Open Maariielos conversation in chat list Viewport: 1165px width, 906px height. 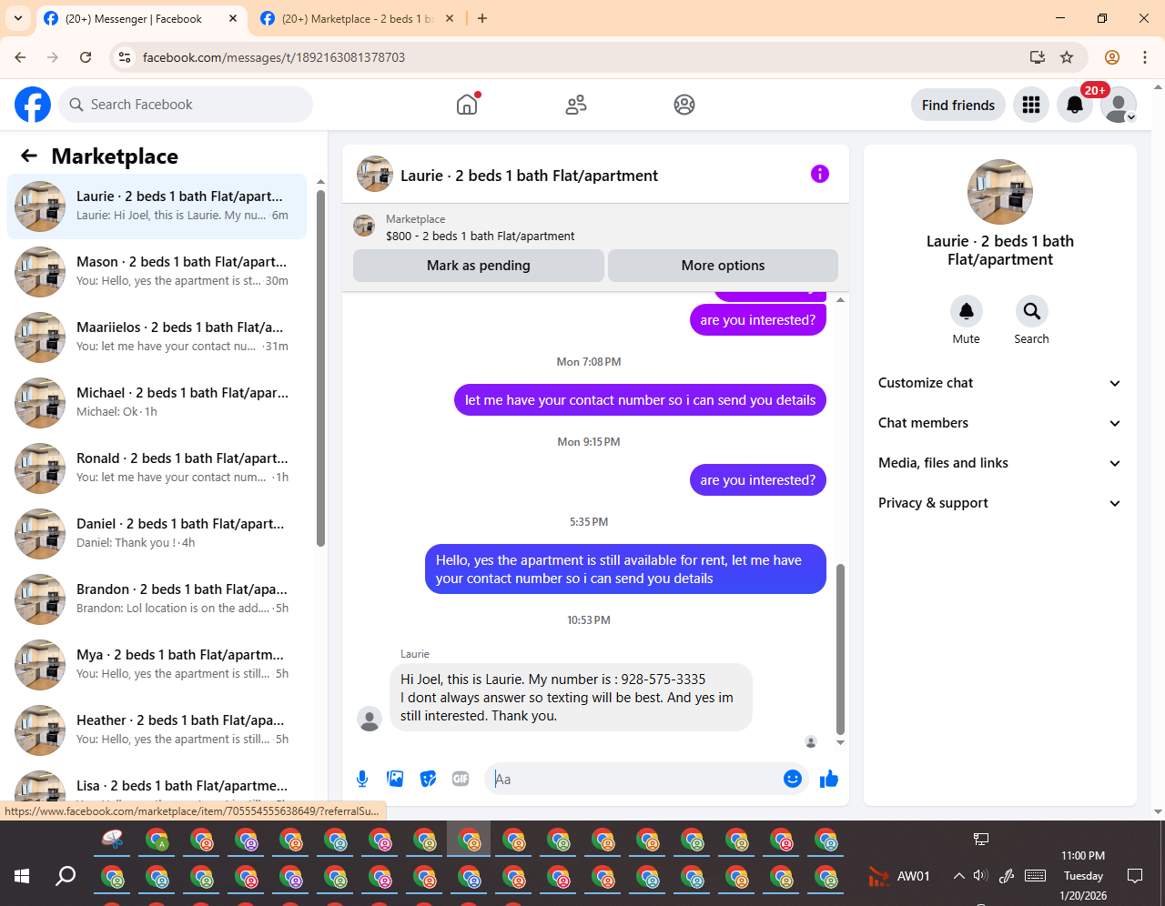[x=157, y=337]
